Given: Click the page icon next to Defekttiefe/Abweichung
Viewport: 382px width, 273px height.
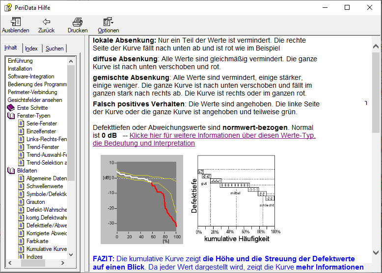Looking at the screenshot, I should [22, 225].
